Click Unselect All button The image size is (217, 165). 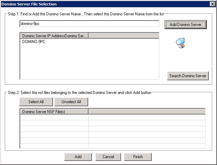coord(71,102)
